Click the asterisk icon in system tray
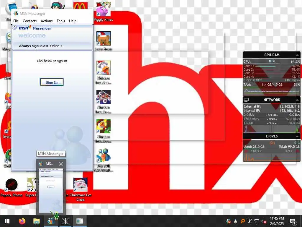The width and height of the screenshot is (302, 227). click(x=250, y=221)
